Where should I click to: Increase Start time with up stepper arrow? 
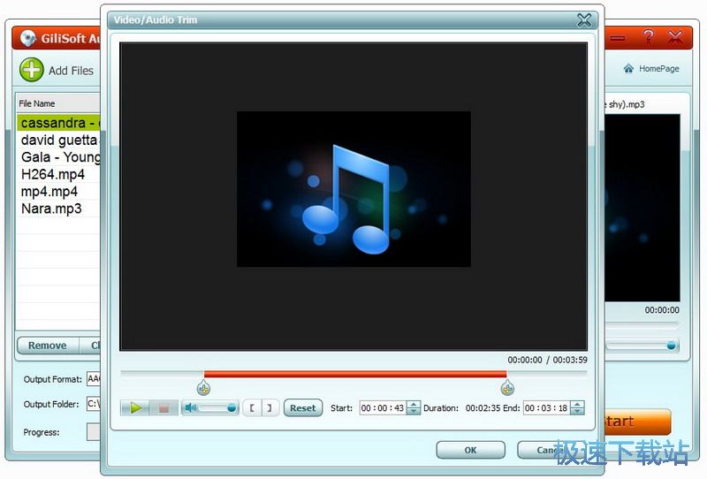413,404
